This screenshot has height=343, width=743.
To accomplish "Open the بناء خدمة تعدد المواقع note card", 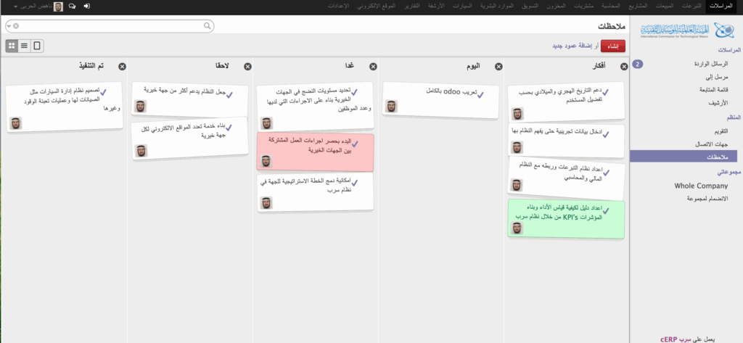I will click(x=190, y=139).
